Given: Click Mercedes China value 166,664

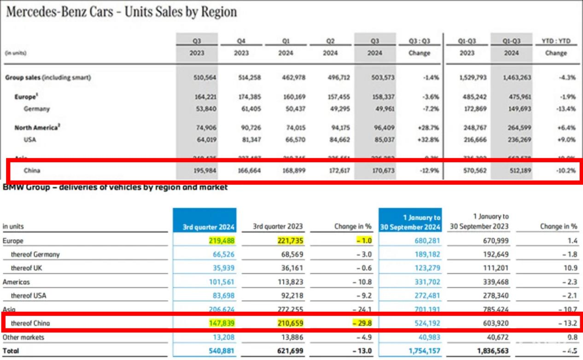Looking at the screenshot, I should (249, 171).
